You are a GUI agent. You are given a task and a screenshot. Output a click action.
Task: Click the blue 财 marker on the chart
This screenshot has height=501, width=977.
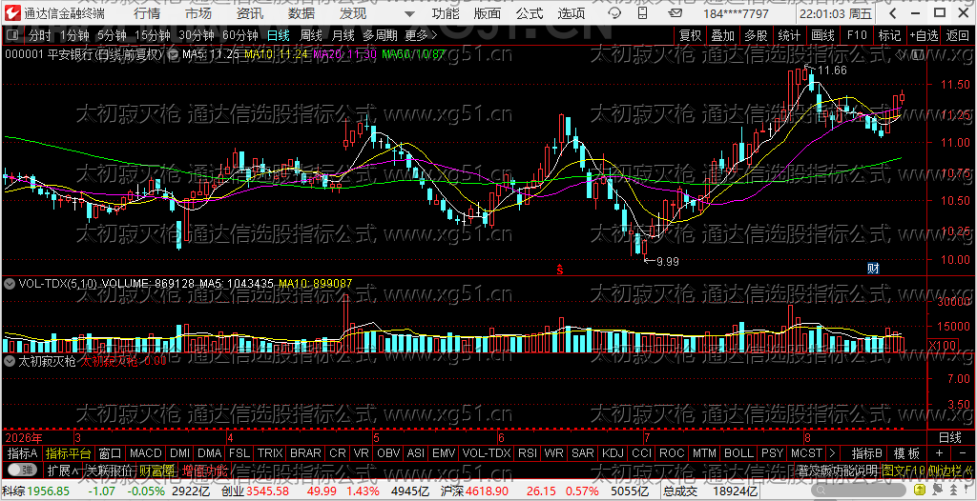tap(874, 269)
